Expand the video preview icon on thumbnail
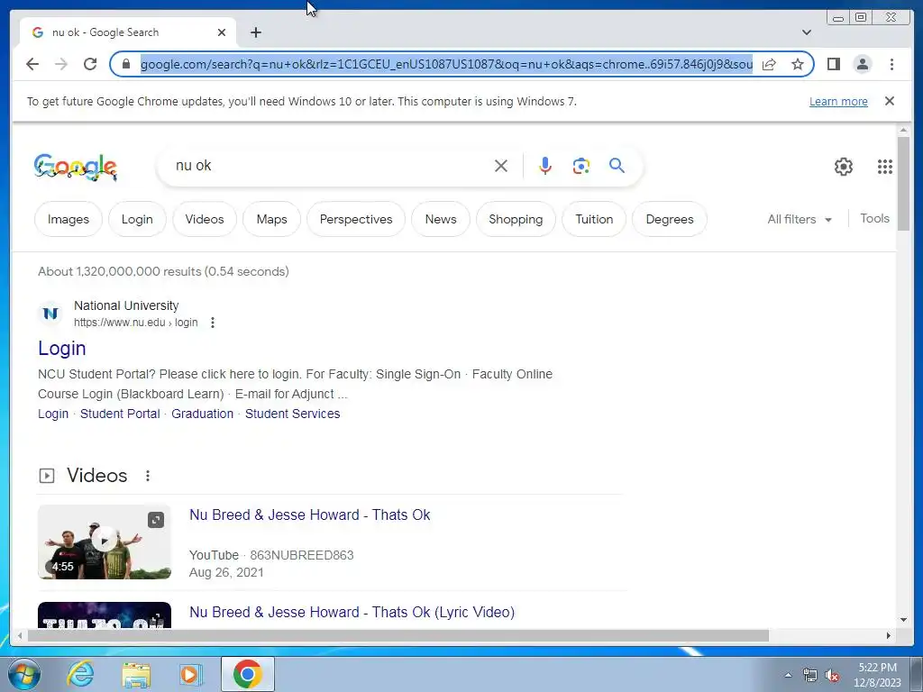 155,520
